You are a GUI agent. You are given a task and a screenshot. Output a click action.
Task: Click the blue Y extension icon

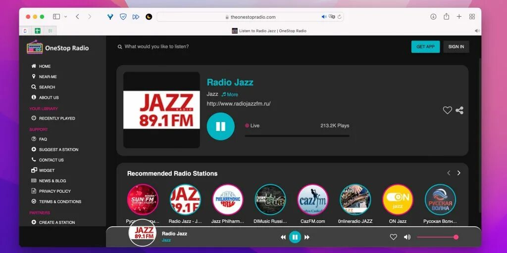pyautogui.click(x=110, y=17)
